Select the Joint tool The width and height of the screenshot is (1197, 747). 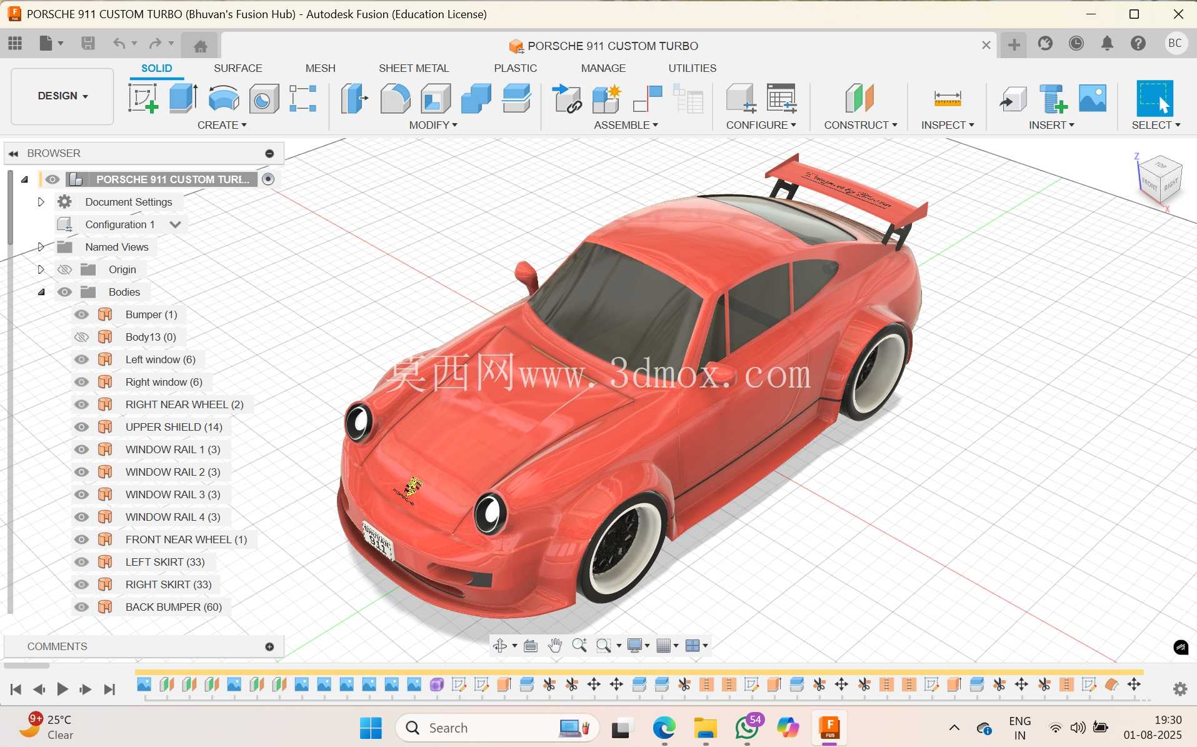pos(648,99)
